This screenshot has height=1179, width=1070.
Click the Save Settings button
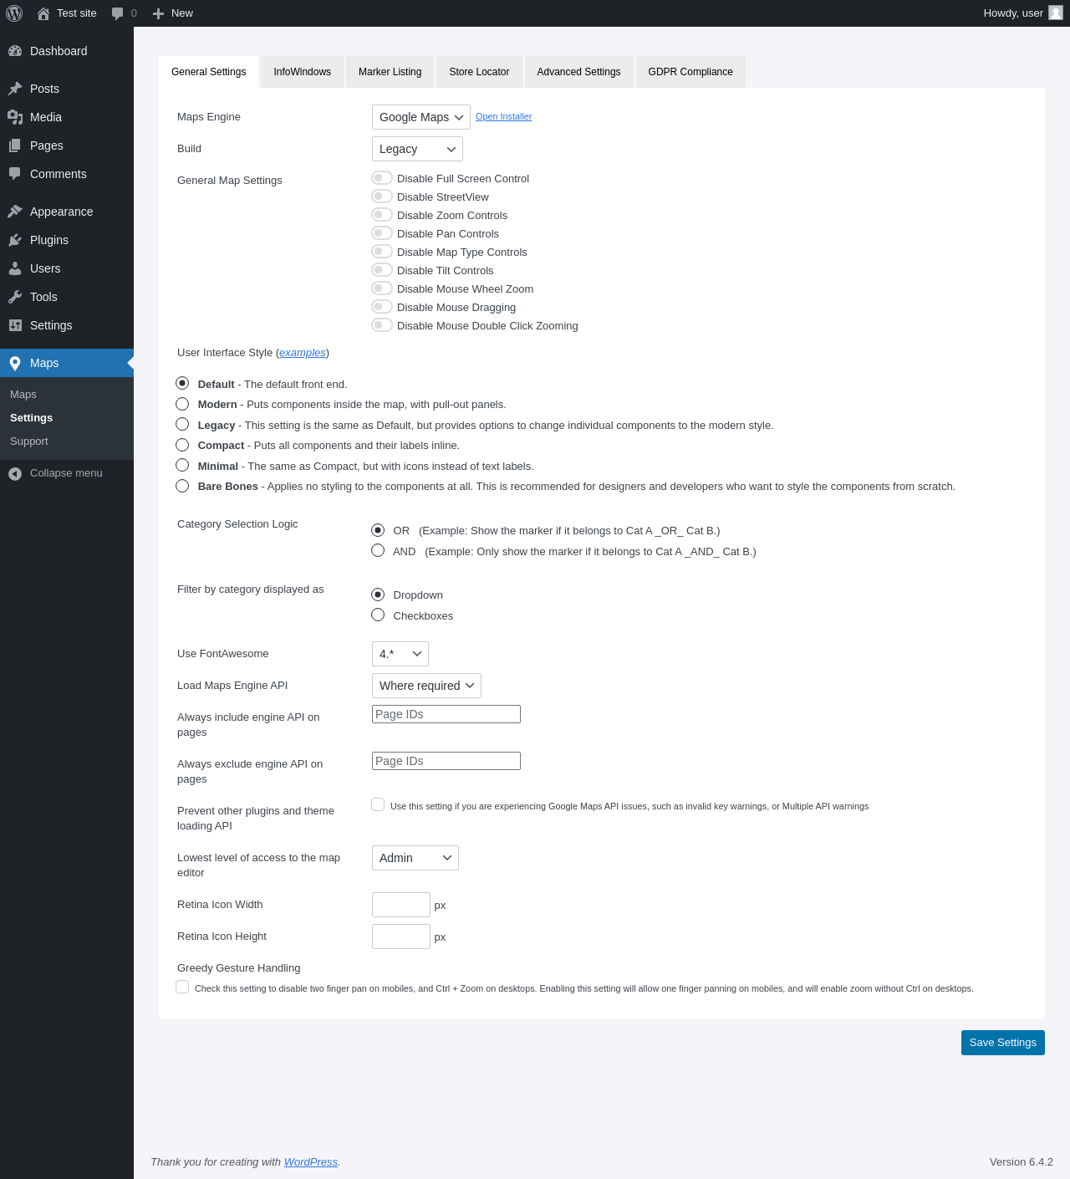[1002, 1043]
